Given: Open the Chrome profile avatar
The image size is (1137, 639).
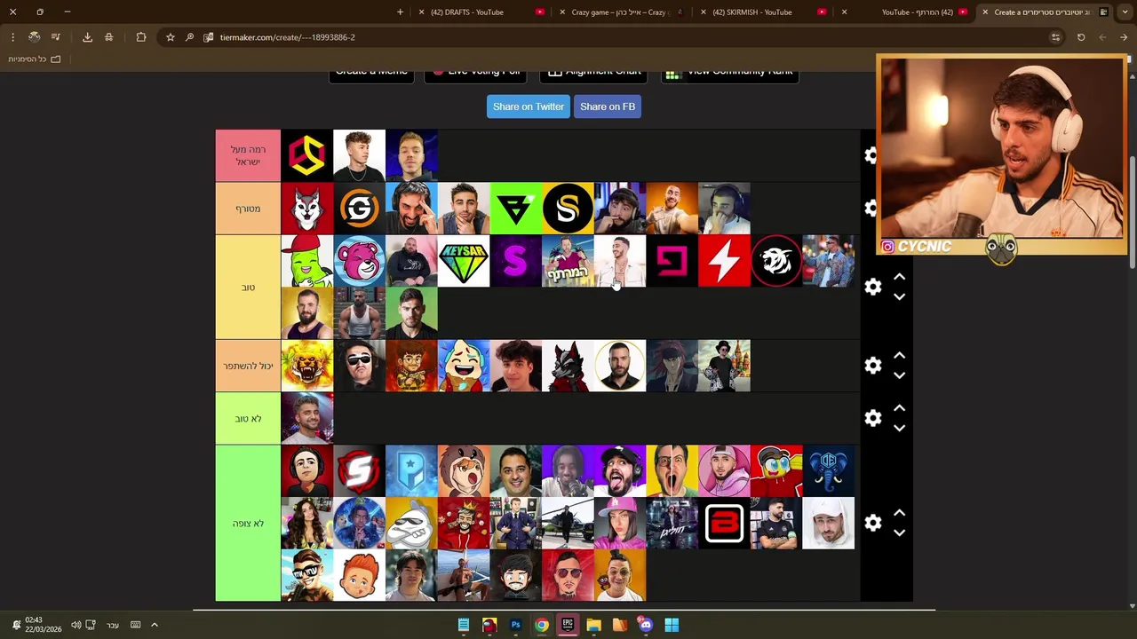Looking at the screenshot, I should click(34, 37).
